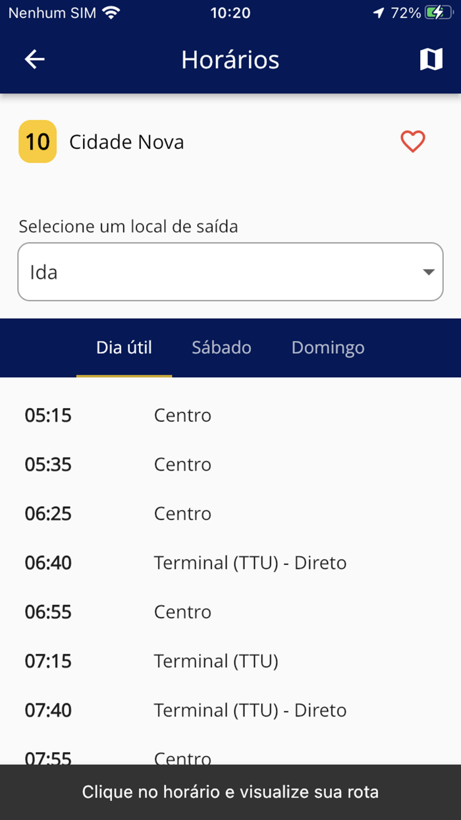Toggle favorite status for Cidade Nova route
Image resolution: width=461 pixels, height=820 pixels.
click(413, 142)
